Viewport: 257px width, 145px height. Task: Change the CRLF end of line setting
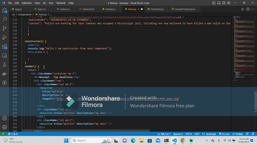coord(197,134)
